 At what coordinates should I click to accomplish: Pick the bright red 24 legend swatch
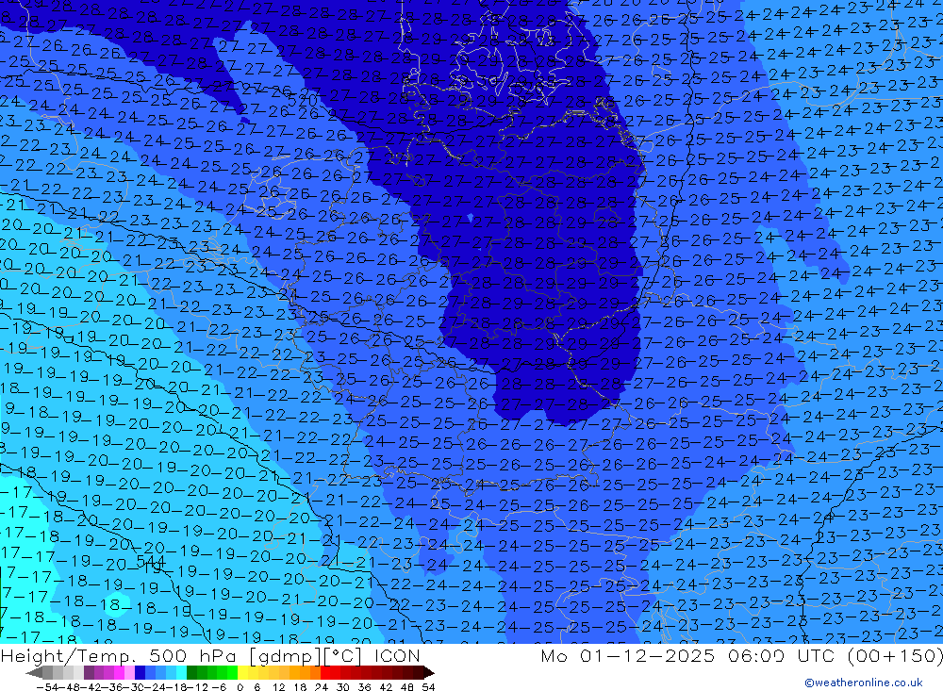point(325,672)
